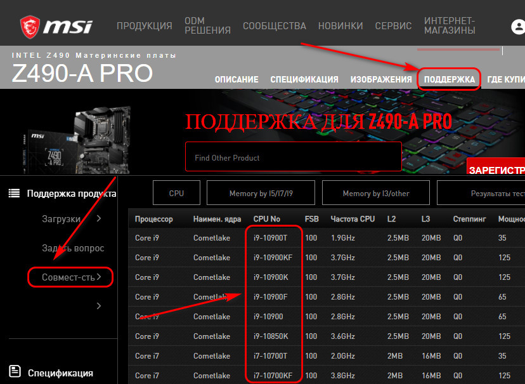The height and width of the screenshot is (384, 525).
Task: Click 16MB L3 in the i7-10700KF row
Action: (431, 376)
